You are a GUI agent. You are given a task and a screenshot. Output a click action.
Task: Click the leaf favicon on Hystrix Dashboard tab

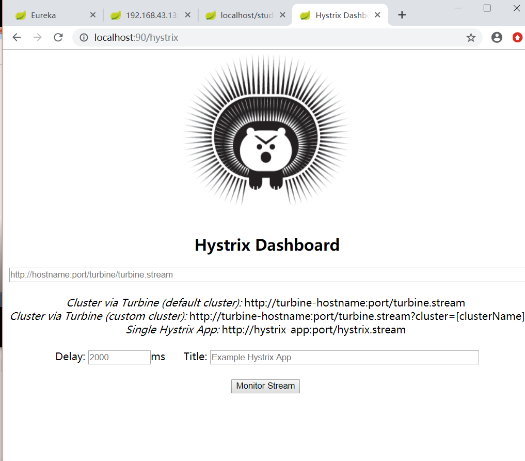pos(305,15)
